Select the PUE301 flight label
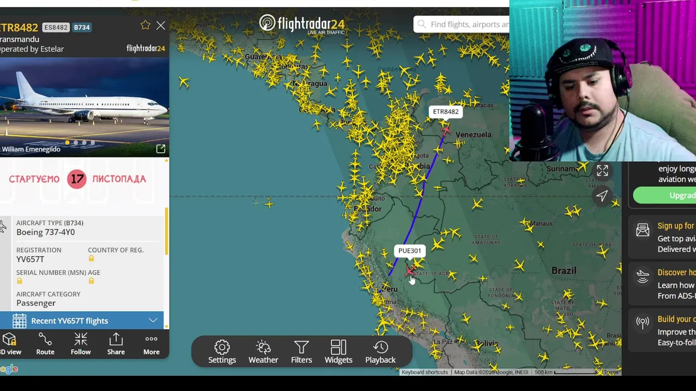 click(x=409, y=250)
